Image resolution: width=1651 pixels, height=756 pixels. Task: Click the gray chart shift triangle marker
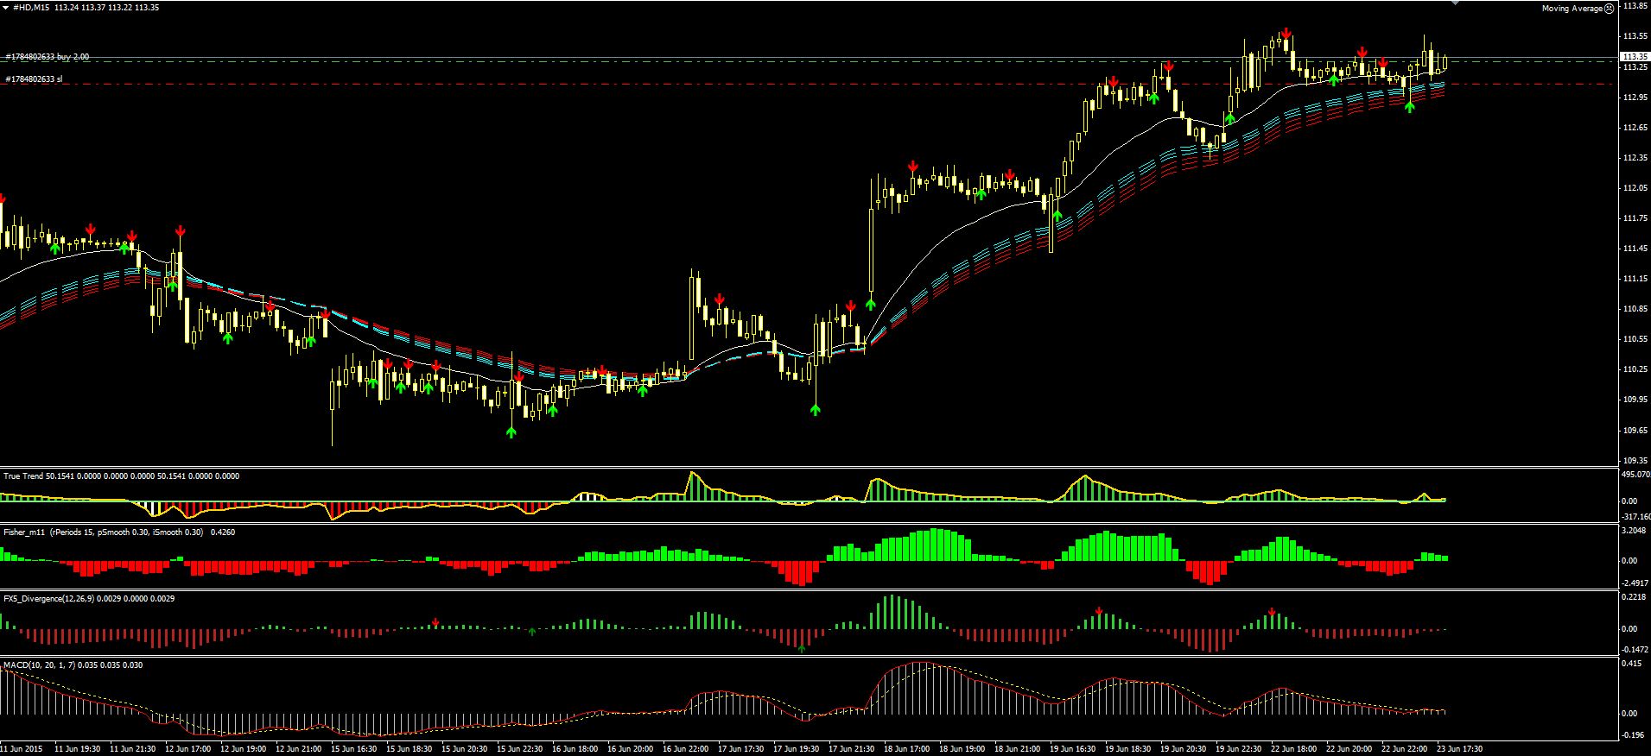pyautogui.click(x=1454, y=3)
